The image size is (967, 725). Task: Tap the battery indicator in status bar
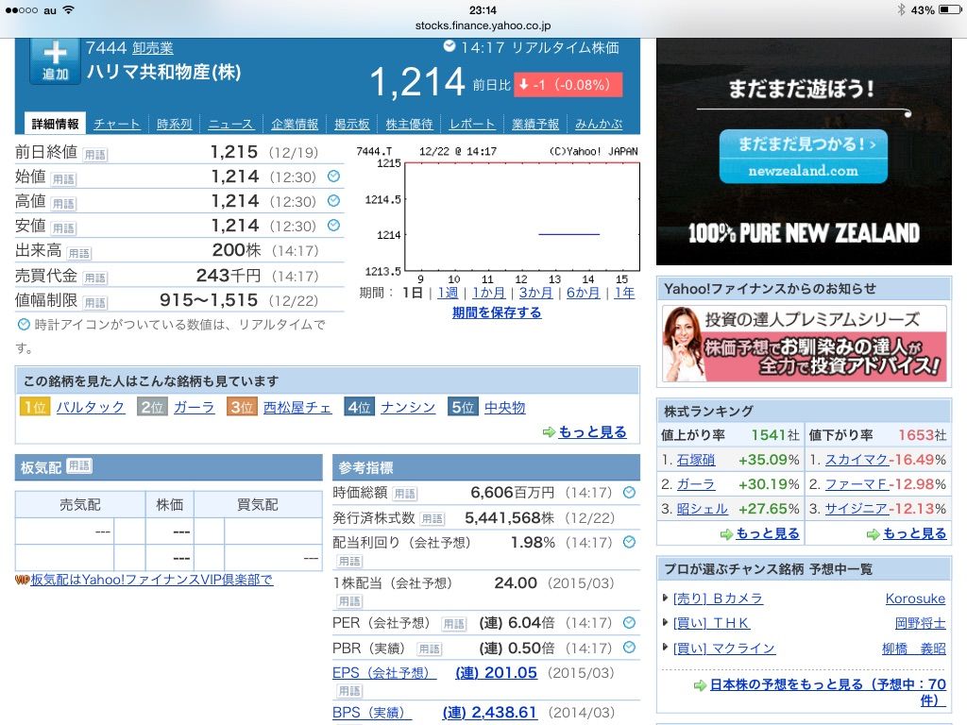point(949,9)
